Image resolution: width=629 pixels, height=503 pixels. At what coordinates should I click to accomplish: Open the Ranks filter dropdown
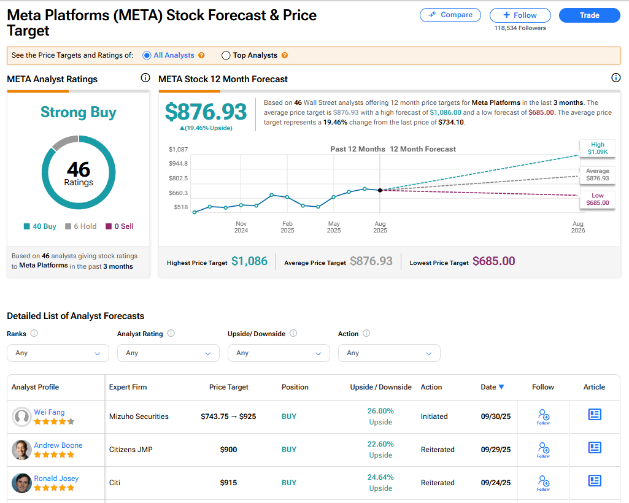[x=58, y=353]
